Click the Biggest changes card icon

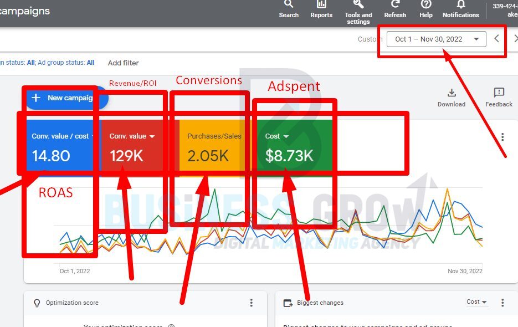288,303
